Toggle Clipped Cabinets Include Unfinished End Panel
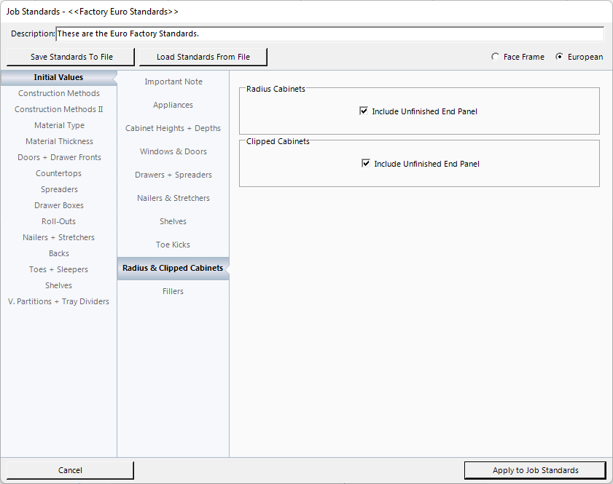Screen dimensions: 613x484 [x=366, y=164]
